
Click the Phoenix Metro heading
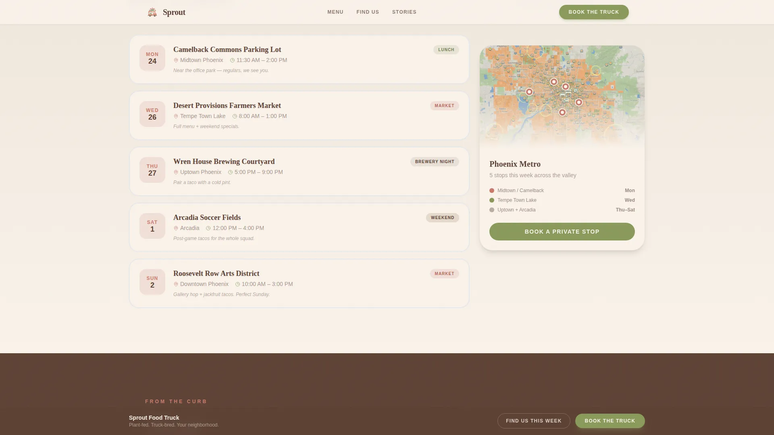515,164
